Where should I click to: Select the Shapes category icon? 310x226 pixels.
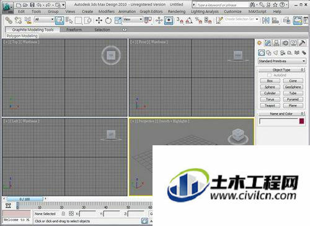click(x=268, y=53)
